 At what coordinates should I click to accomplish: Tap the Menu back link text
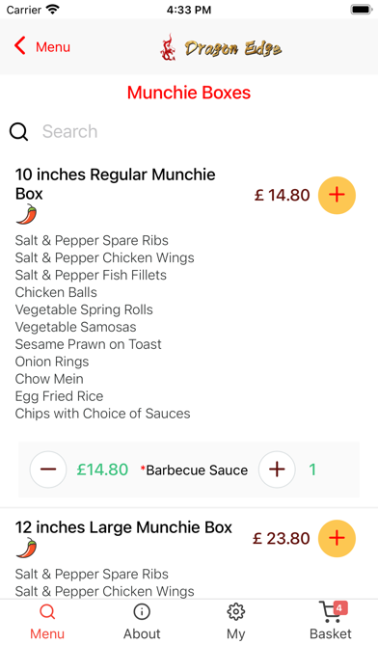[x=53, y=47]
